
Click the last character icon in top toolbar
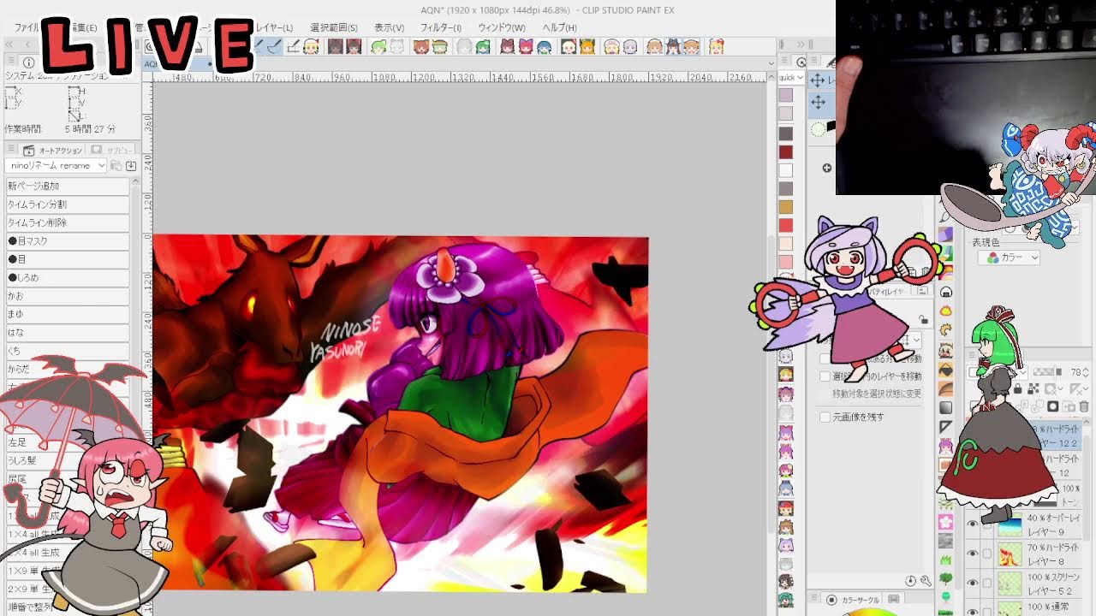[716, 46]
